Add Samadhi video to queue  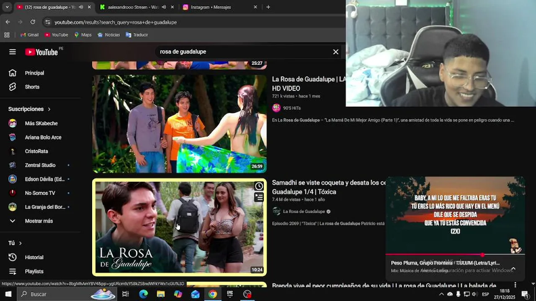point(259,197)
